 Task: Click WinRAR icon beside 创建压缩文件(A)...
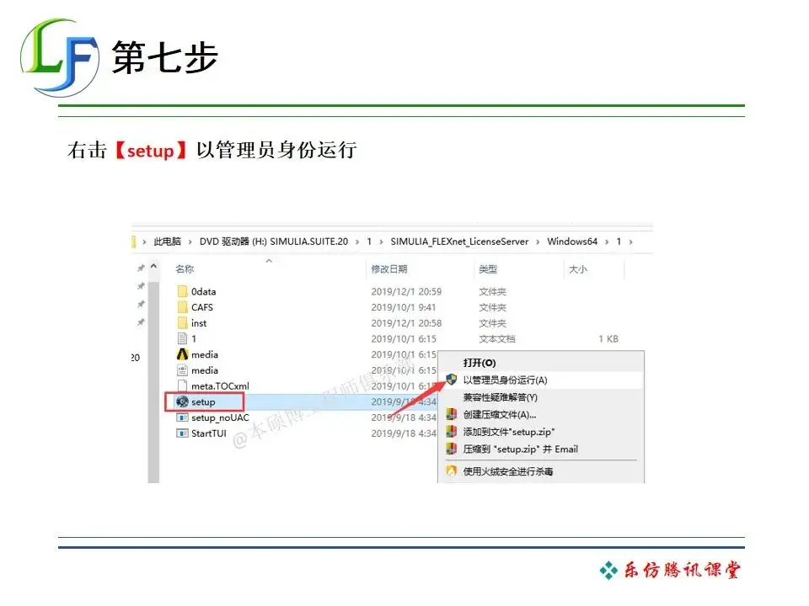tap(452, 414)
